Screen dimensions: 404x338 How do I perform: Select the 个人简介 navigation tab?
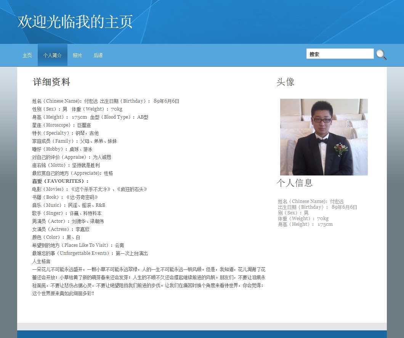pyautogui.click(x=52, y=55)
